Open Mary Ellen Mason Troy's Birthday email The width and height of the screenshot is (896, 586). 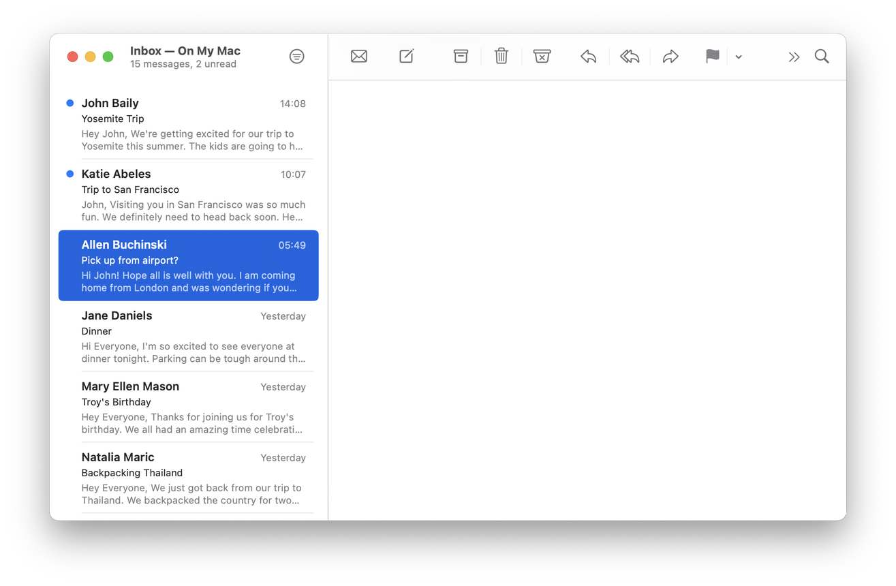[x=189, y=407]
